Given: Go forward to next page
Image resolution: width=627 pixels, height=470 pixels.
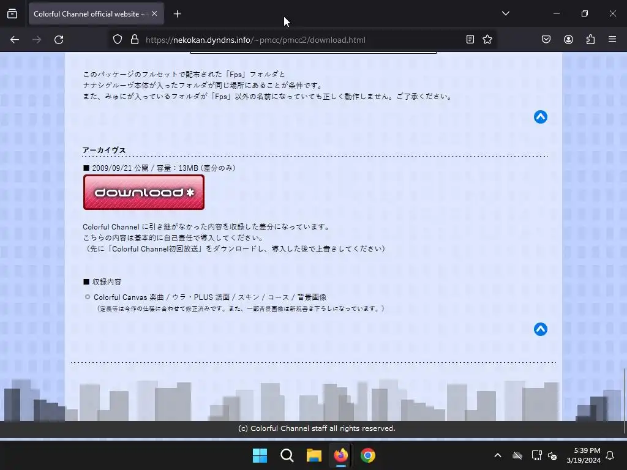Looking at the screenshot, I should (37, 40).
